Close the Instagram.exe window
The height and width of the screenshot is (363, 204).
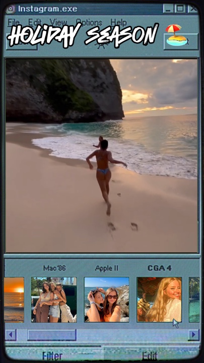(x=192, y=9)
